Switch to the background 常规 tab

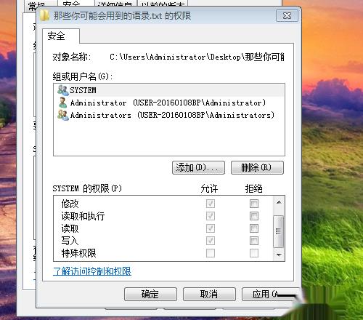36,7
